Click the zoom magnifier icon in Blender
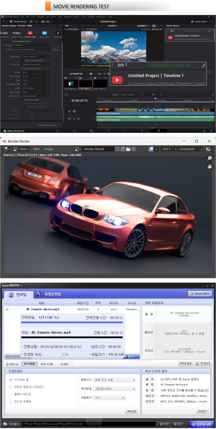This screenshot has width=216, height=429. (209, 158)
